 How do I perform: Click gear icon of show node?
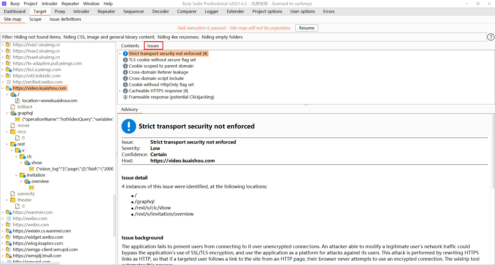coord(27,163)
